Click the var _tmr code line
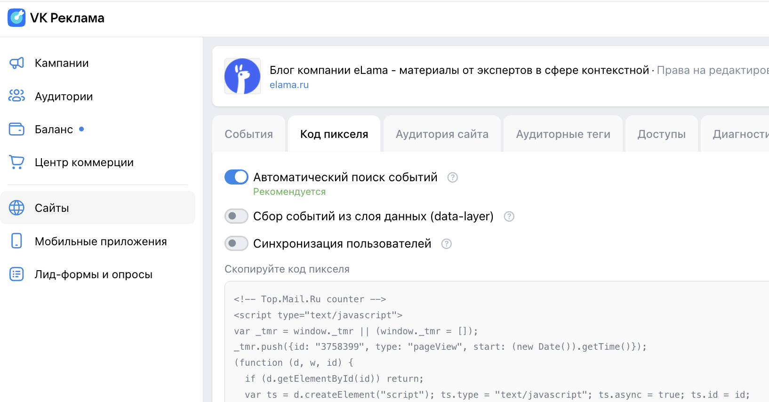769x402 pixels. pyautogui.click(x=356, y=331)
